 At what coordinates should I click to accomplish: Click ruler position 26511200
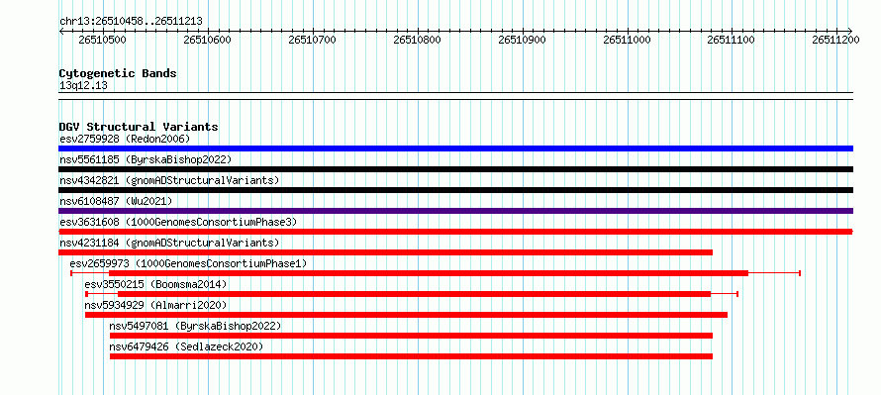836,40
